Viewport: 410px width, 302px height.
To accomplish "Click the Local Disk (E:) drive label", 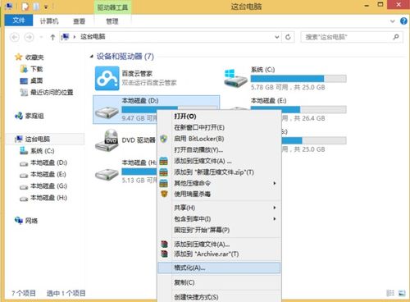I will click(268, 101).
